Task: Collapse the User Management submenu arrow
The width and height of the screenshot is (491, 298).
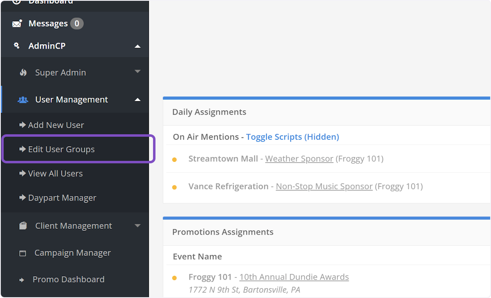Action: [x=137, y=99]
